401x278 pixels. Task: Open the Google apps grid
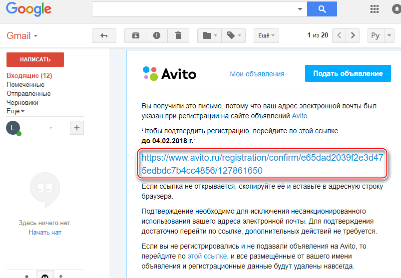pyautogui.click(x=374, y=9)
